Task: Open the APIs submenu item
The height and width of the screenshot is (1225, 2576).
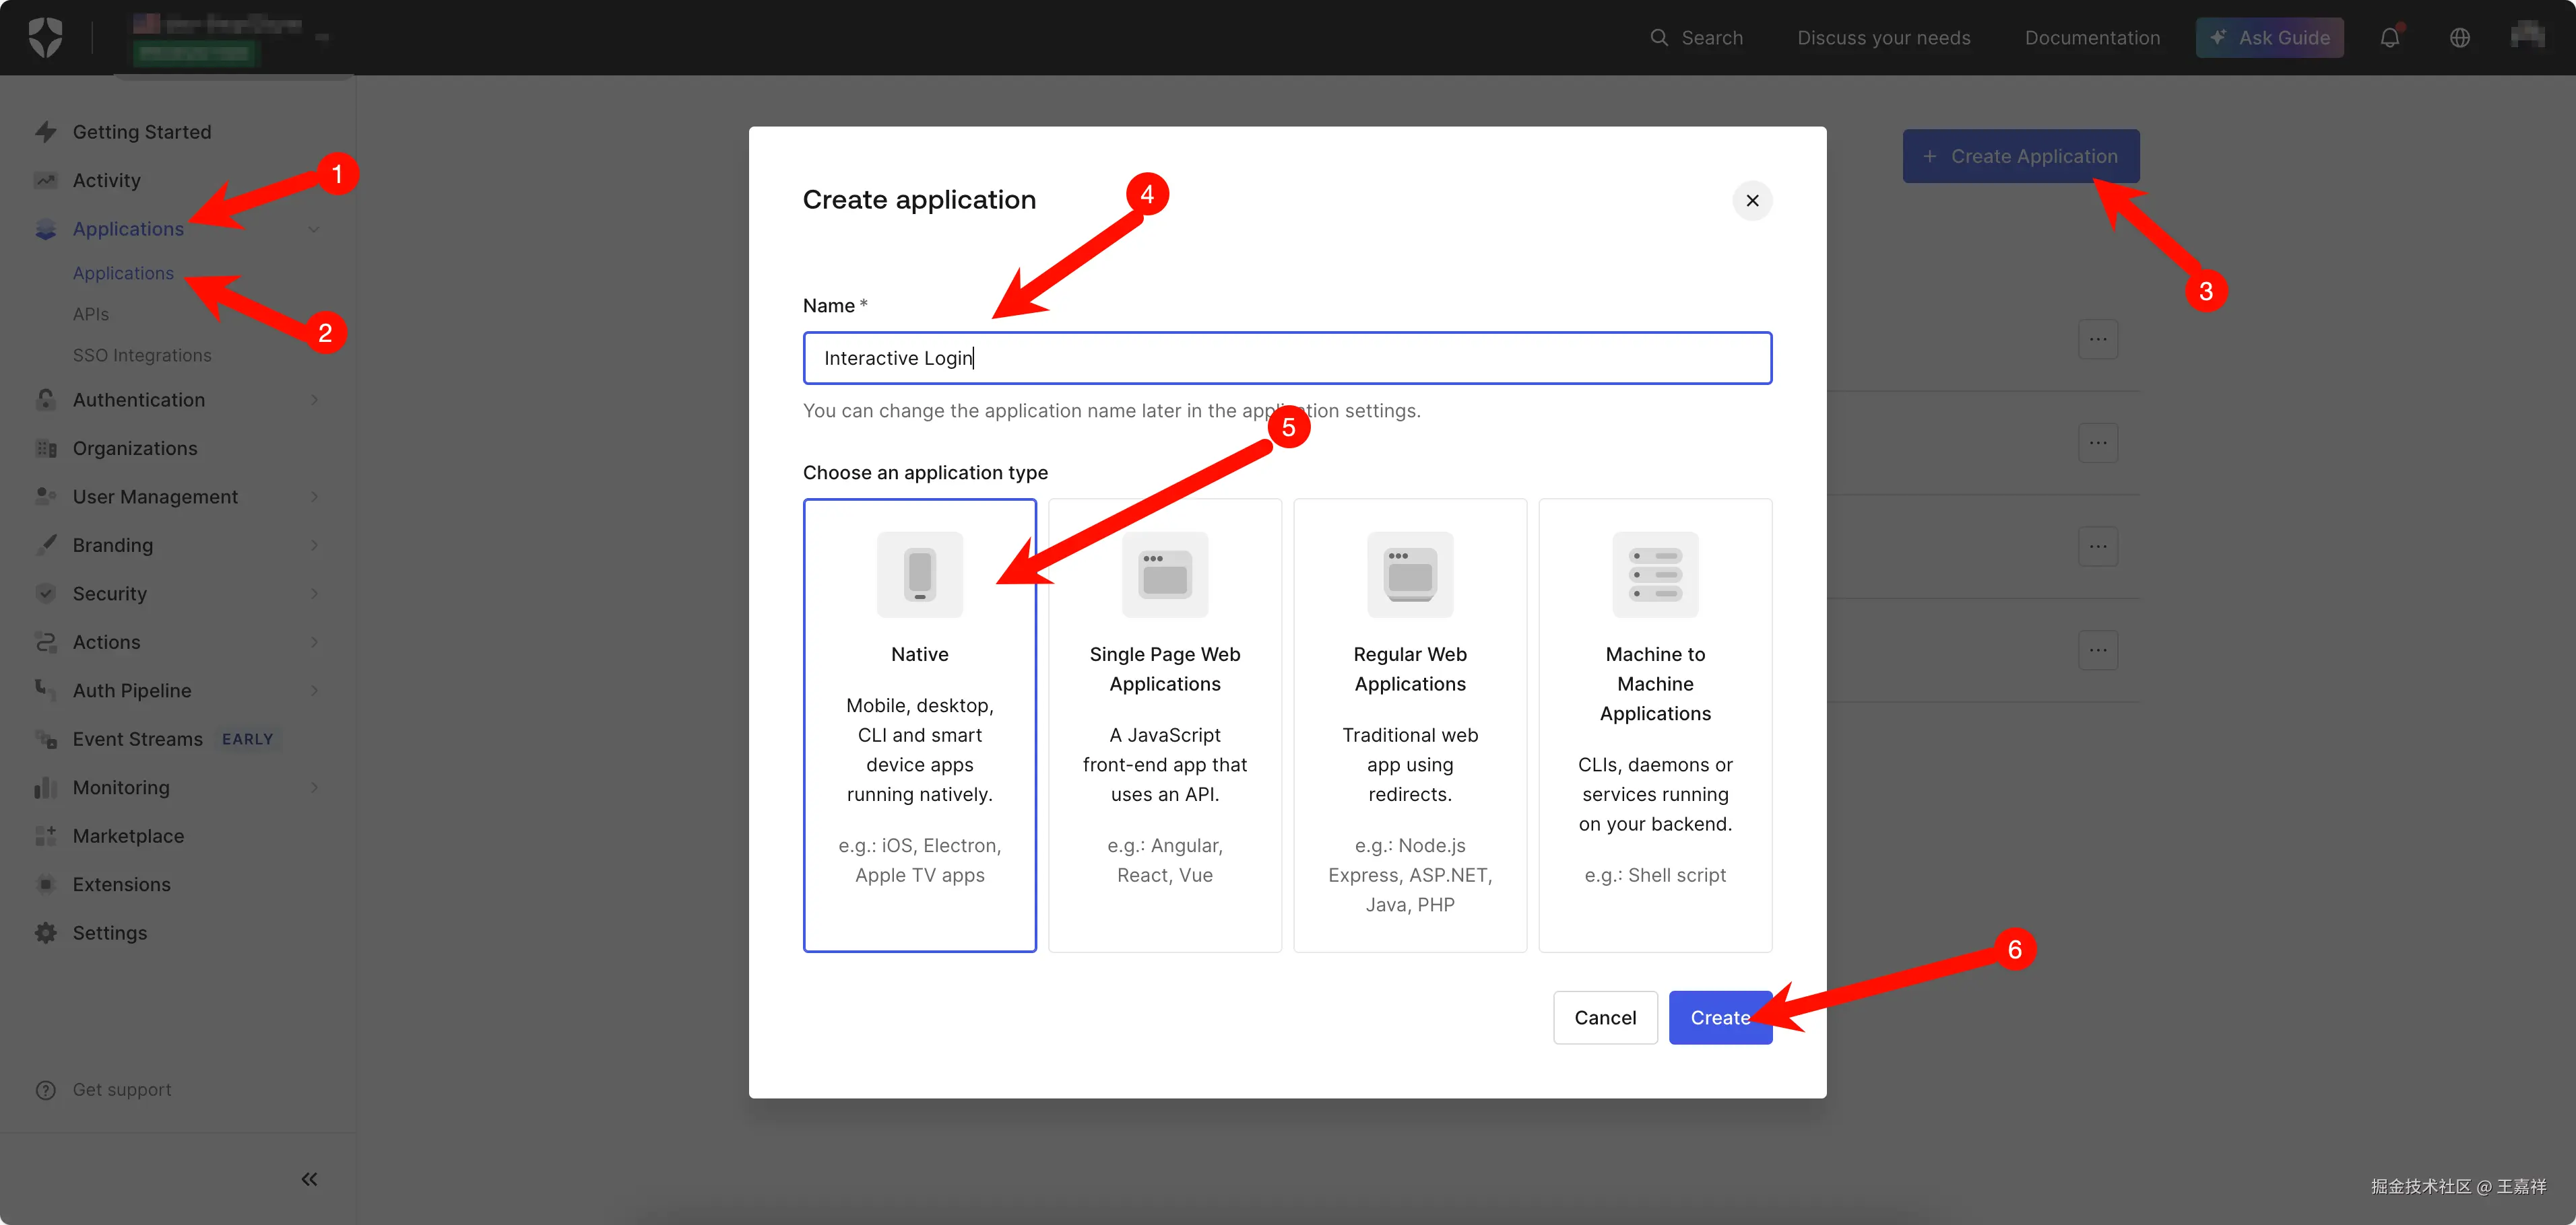Action: [x=91, y=314]
